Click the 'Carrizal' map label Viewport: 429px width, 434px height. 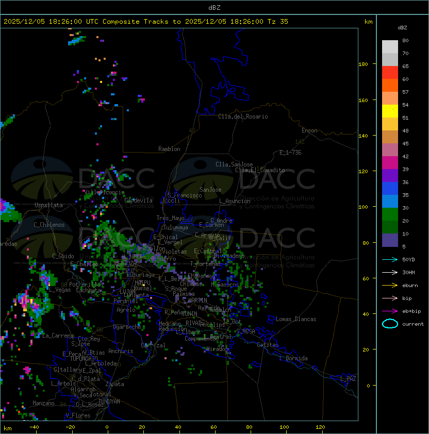coord(153,345)
